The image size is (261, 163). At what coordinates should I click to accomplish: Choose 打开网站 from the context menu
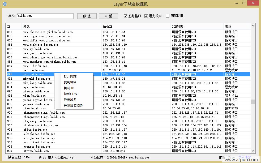[x=70, y=76]
